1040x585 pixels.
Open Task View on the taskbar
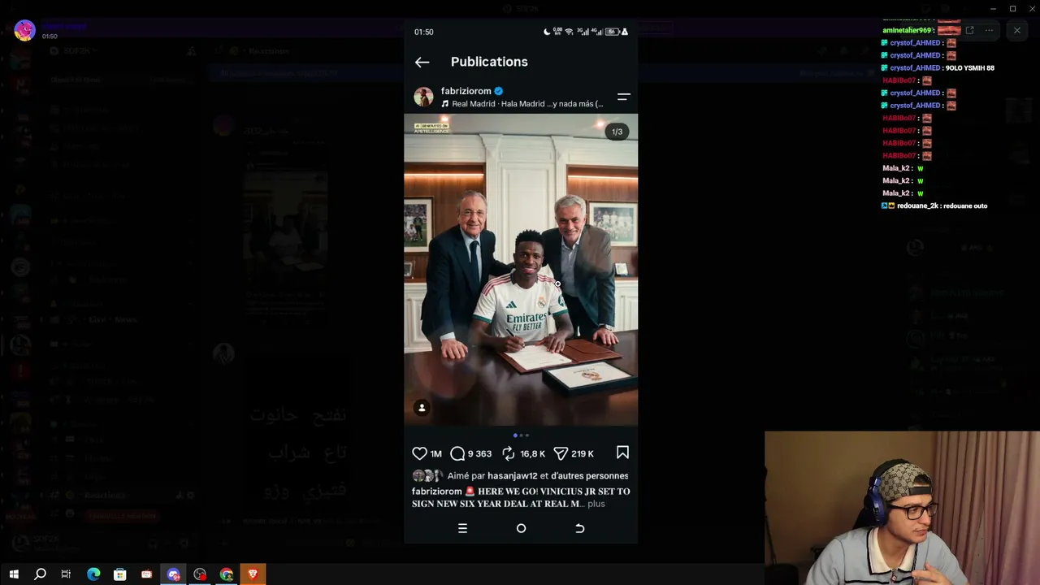pos(66,574)
